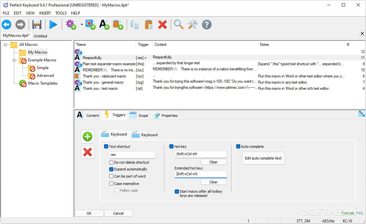Open the Scope tab
The width and height of the screenshot is (366, 224).
(139, 115)
